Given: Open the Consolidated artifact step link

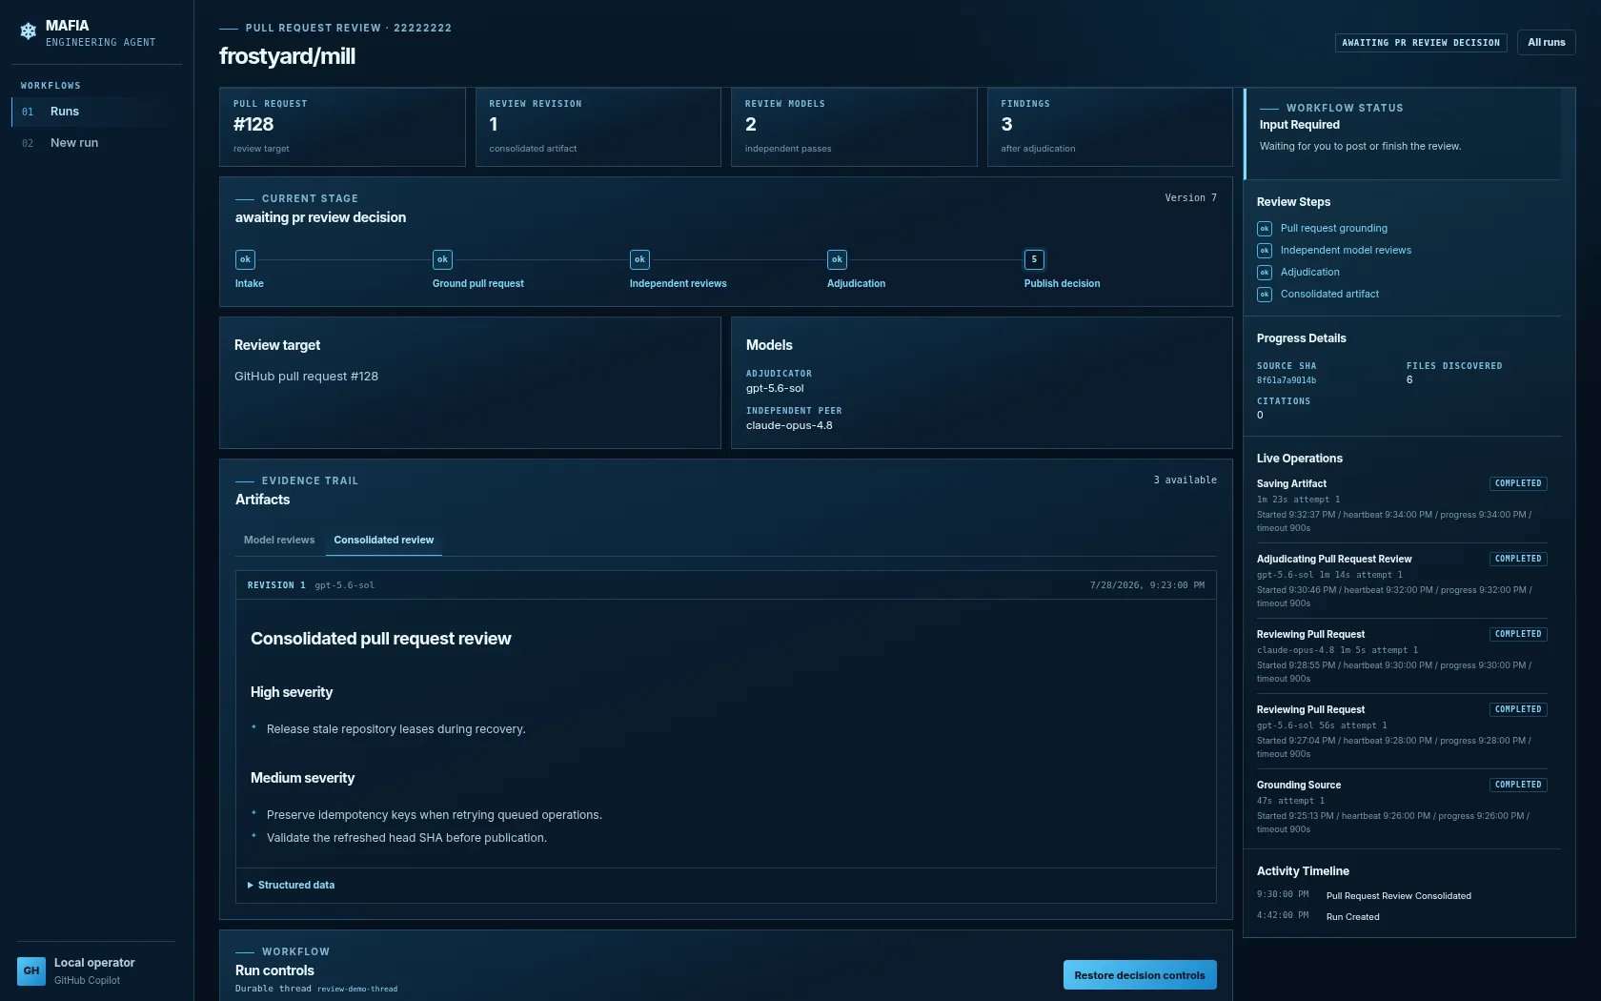Looking at the screenshot, I should pyautogui.click(x=1329, y=295).
